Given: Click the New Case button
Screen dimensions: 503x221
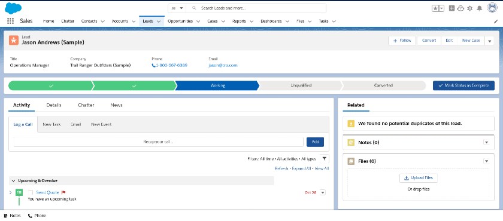Looking at the screenshot, I should click(x=471, y=41).
